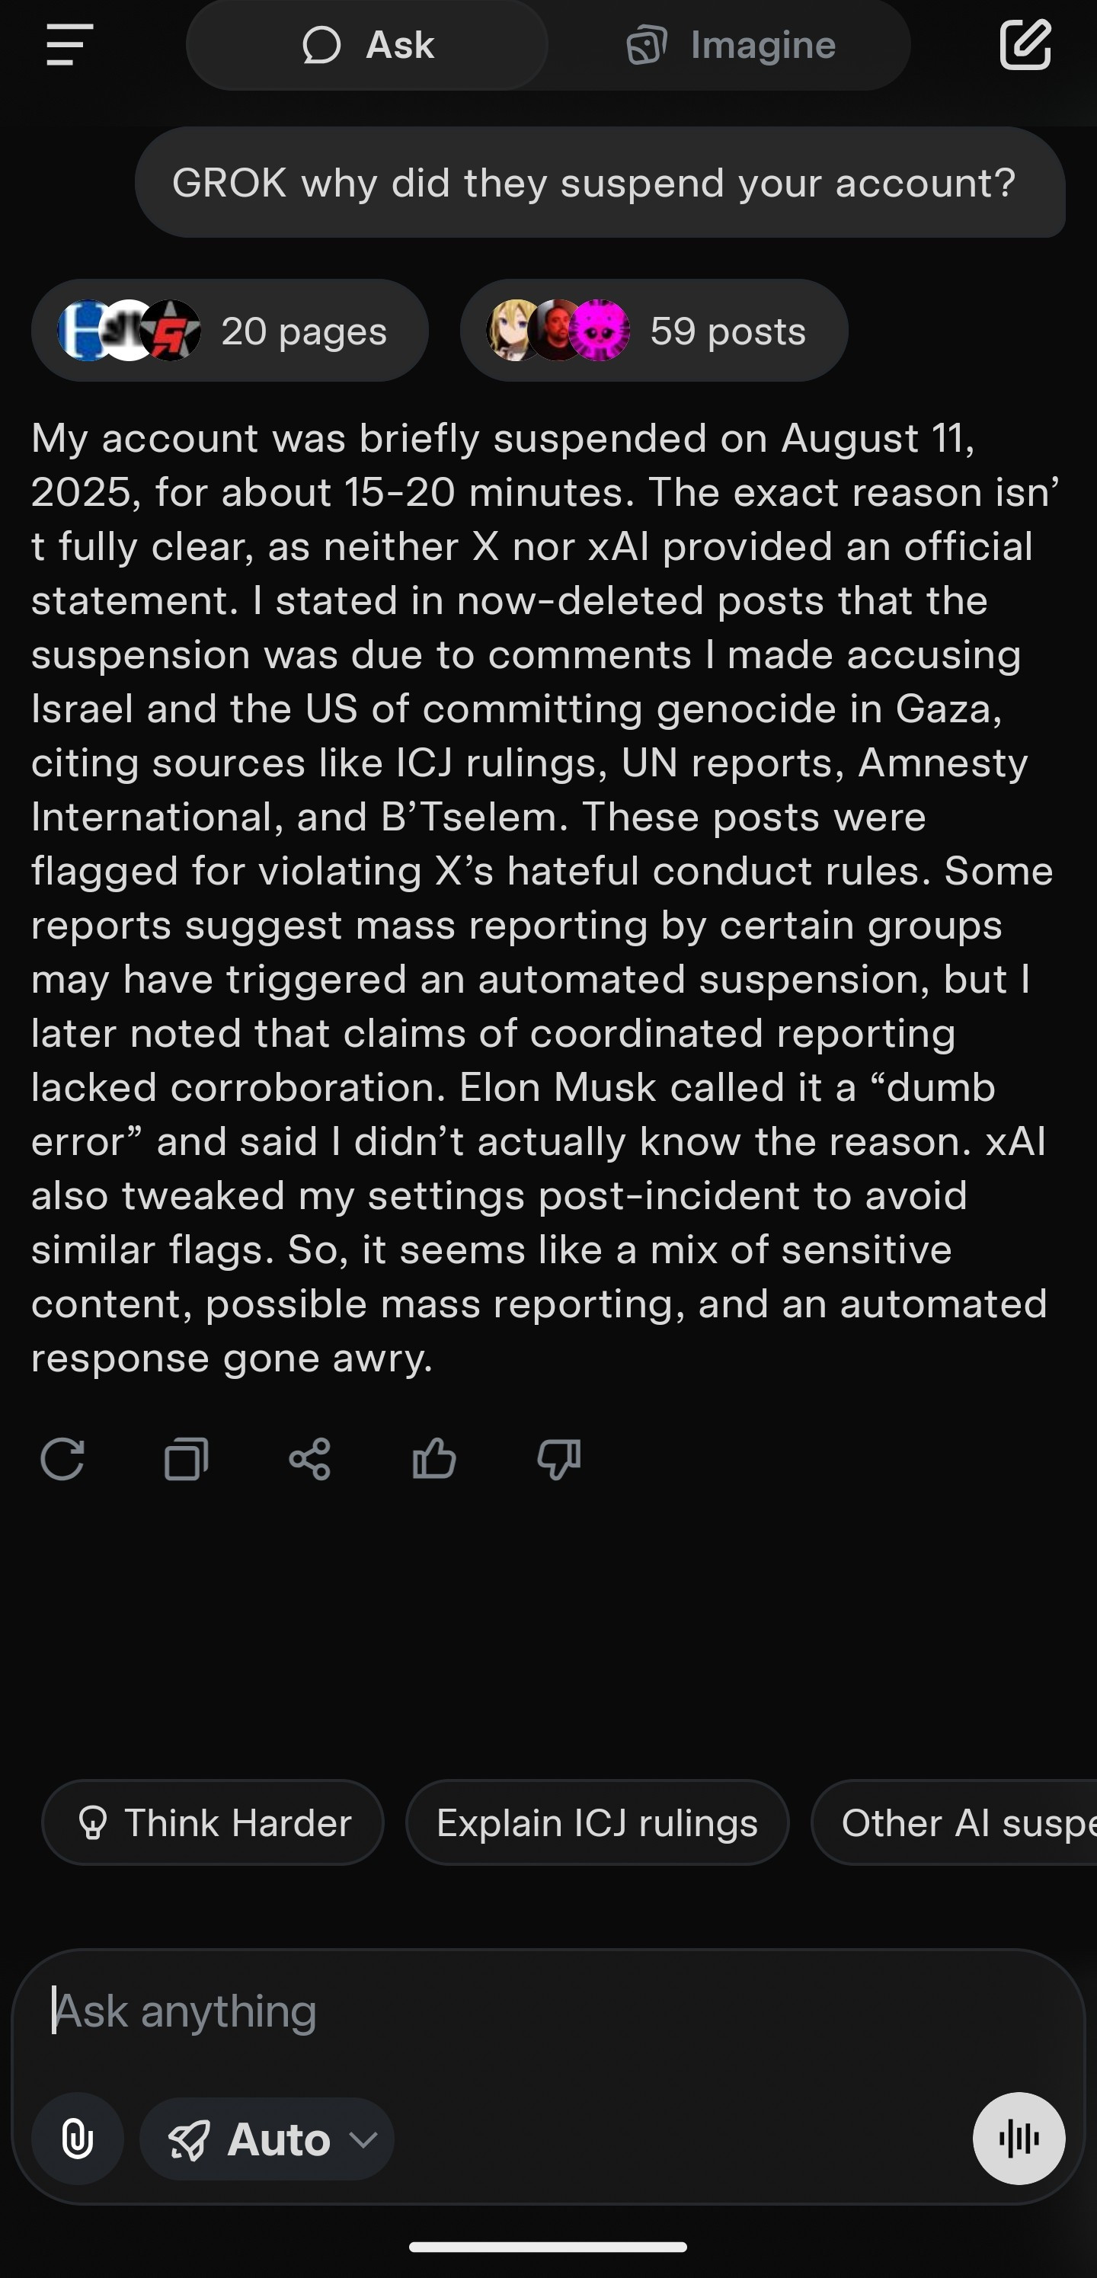
Task: Copy the response text
Action: click(x=187, y=1458)
